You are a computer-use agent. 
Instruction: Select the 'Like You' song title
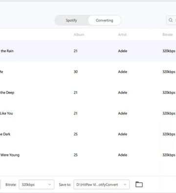6,113
